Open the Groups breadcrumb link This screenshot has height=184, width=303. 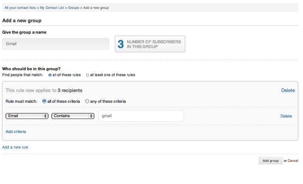tap(73, 8)
